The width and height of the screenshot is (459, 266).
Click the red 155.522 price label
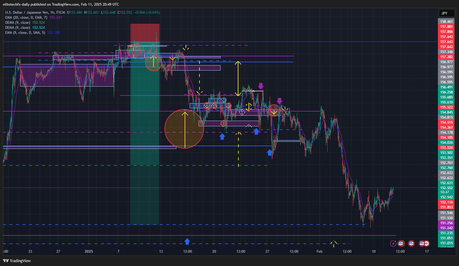446,107
